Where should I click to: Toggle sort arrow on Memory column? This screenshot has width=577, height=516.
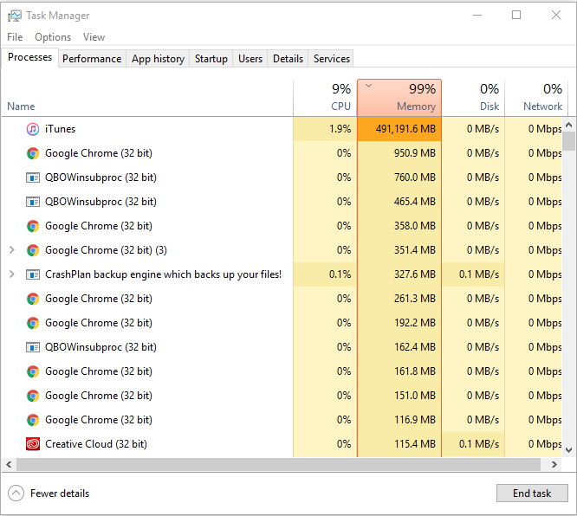[369, 86]
